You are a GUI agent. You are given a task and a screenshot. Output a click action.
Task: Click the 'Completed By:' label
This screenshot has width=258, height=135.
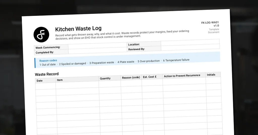point(45,52)
